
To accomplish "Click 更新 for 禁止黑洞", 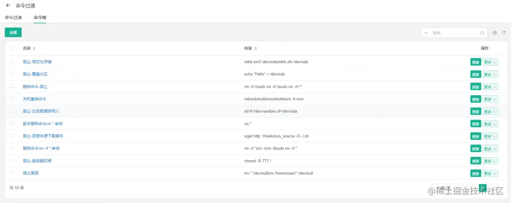I will pyautogui.click(x=476, y=173).
